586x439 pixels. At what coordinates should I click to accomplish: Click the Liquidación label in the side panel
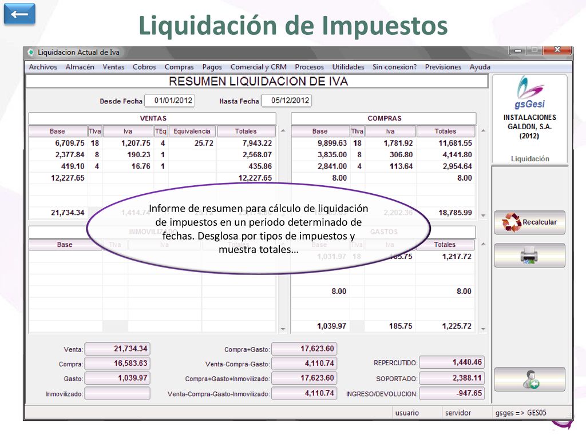point(530,159)
